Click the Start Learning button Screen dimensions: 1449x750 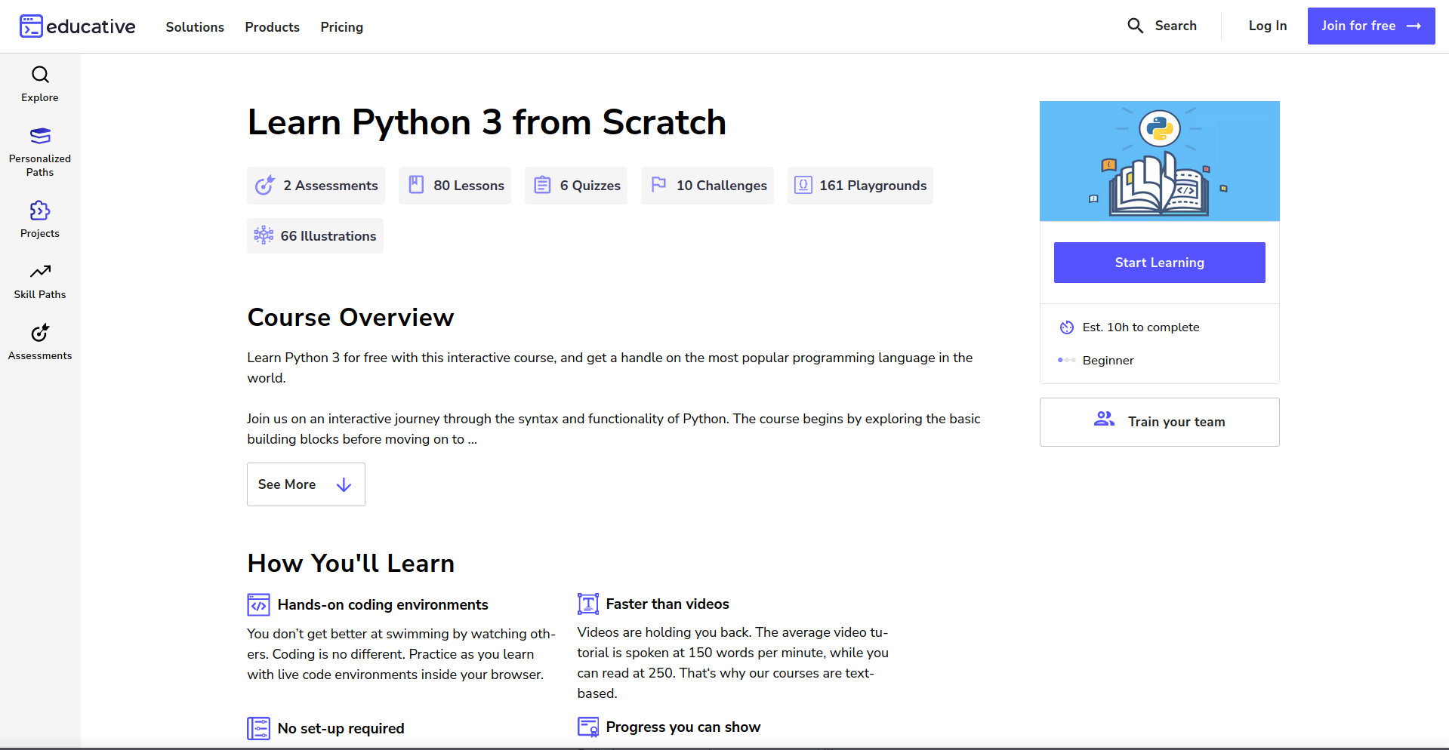pyautogui.click(x=1159, y=263)
